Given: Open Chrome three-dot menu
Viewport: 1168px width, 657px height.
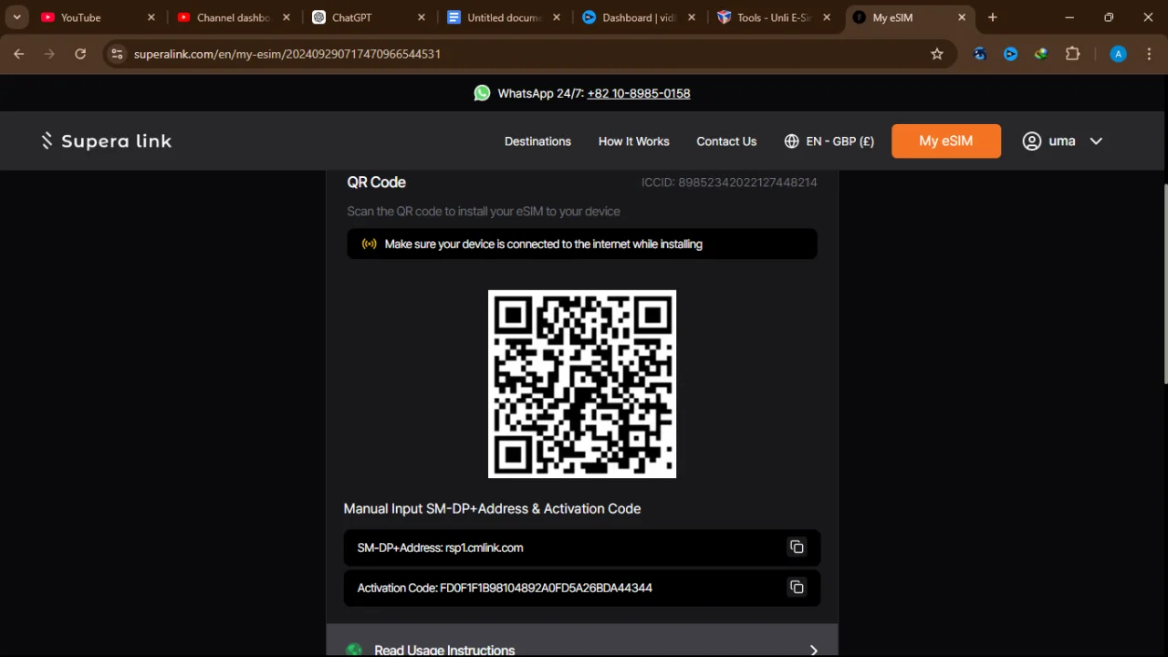Looking at the screenshot, I should pos(1148,54).
